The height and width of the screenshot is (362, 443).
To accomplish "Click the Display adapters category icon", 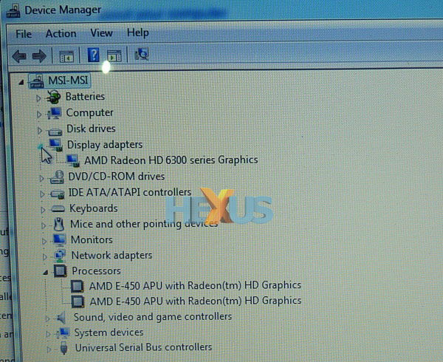I will [x=55, y=145].
